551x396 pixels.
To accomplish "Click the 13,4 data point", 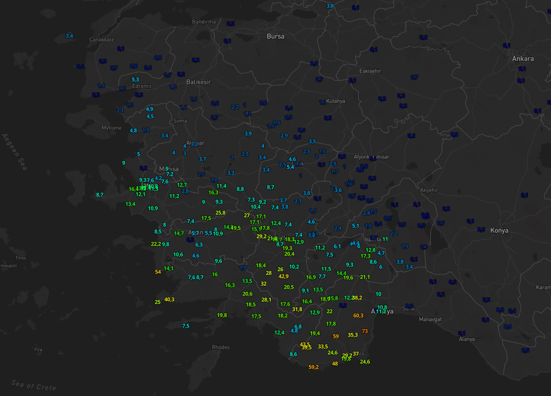I will (x=130, y=204).
